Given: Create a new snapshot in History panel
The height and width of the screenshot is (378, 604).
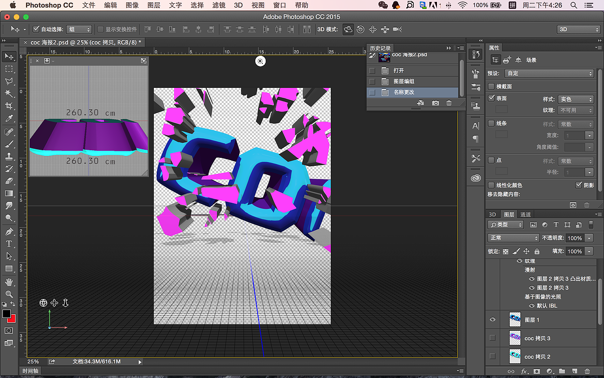Looking at the screenshot, I should pyautogui.click(x=435, y=103).
